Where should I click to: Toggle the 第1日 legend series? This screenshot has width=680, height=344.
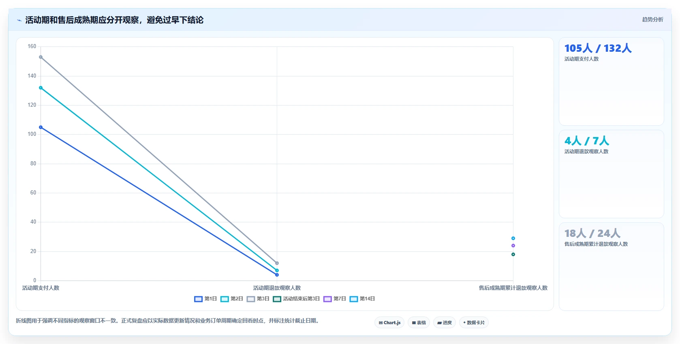coord(205,299)
